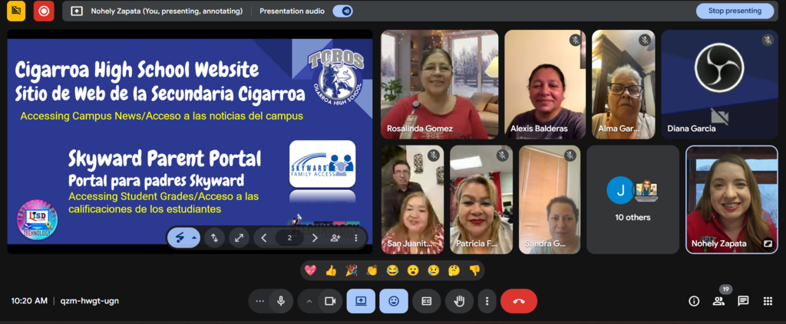Send the thumbs up reaction emoji

[331, 270]
